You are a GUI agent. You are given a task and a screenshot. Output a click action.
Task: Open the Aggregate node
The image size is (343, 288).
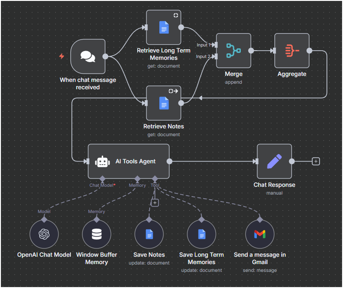tap(292, 51)
